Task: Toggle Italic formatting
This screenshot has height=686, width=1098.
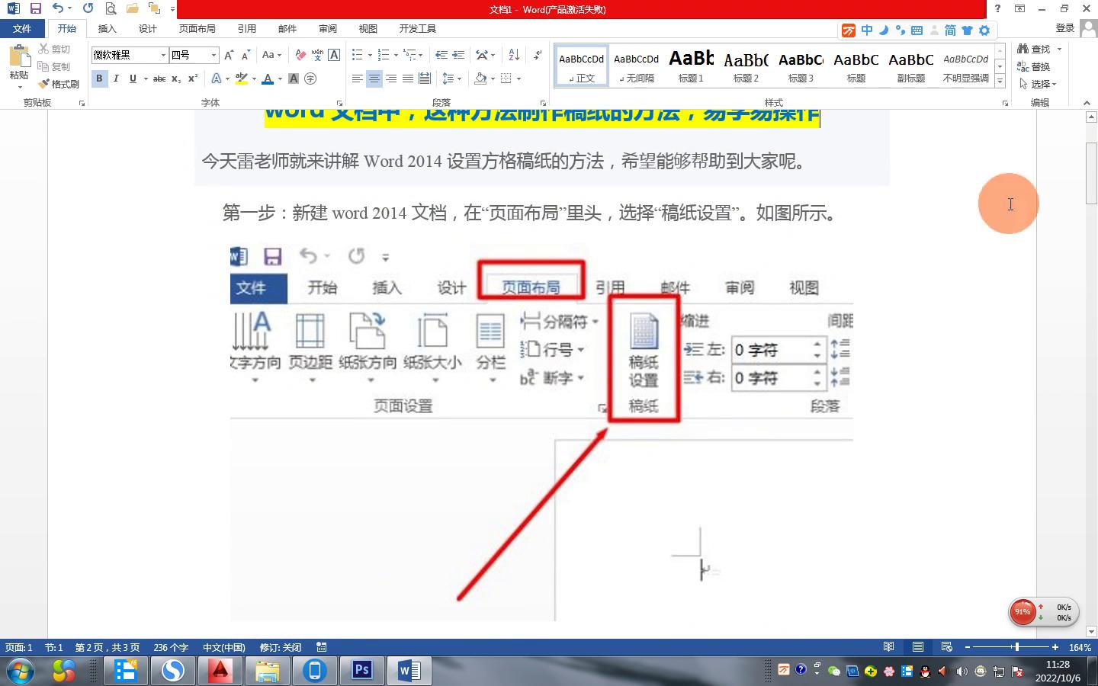Action: click(x=116, y=79)
